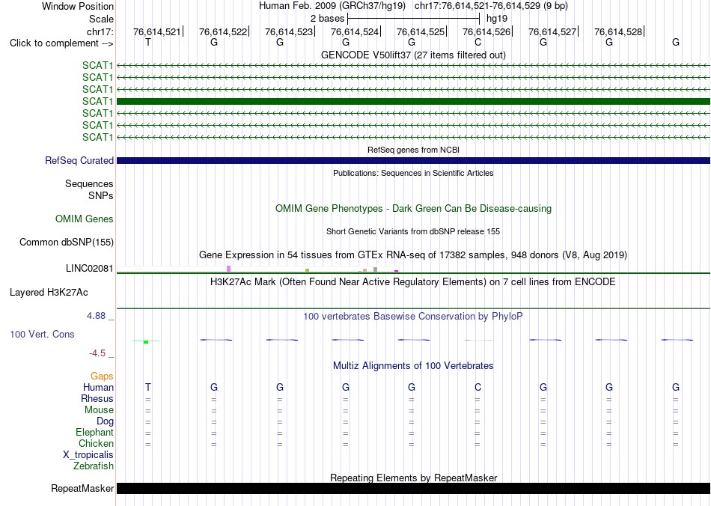This screenshot has height=506, width=711.
Task: Open 'Short Genetic Variants from dbSNP release 155' title
Action: 413,231
